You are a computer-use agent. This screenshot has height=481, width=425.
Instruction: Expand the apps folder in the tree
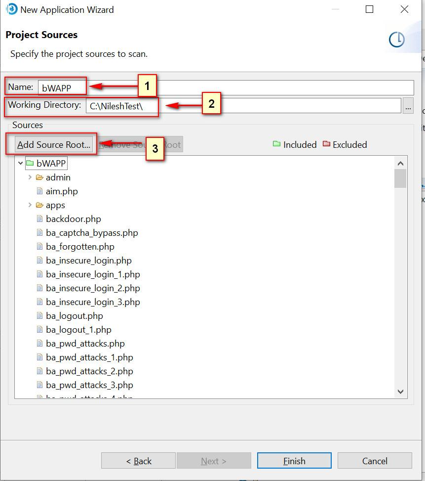pyautogui.click(x=30, y=205)
